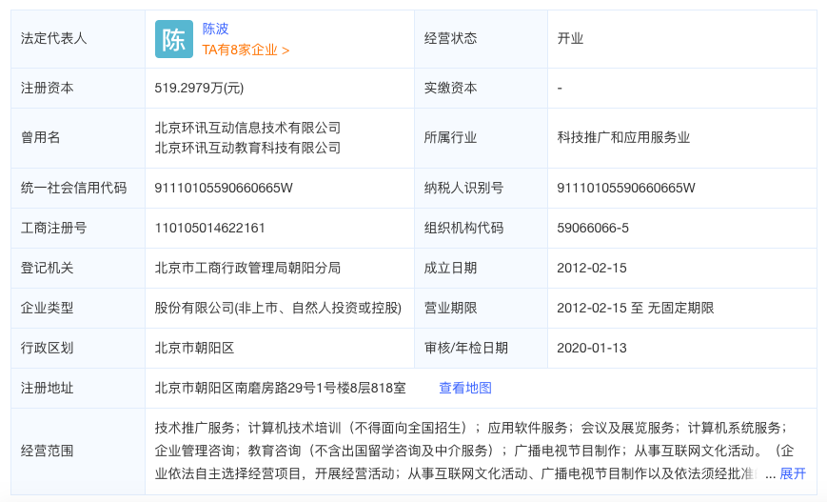The height and width of the screenshot is (502, 827).
Task: Click the 成立日期 label
Action: (x=450, y=269)
